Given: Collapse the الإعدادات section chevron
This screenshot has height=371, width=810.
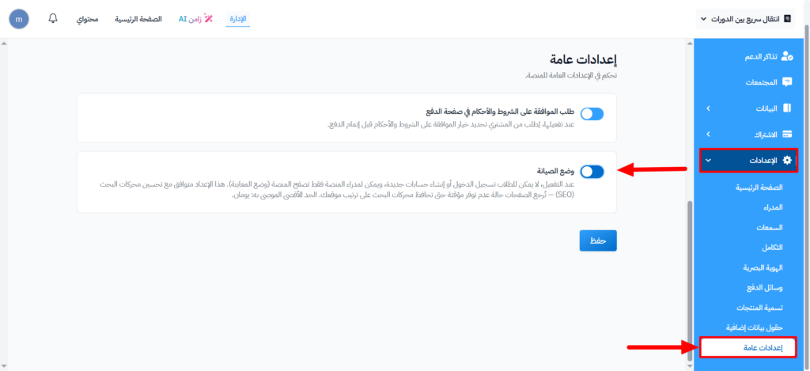Looking at the screenshot, I should [708, 161].
